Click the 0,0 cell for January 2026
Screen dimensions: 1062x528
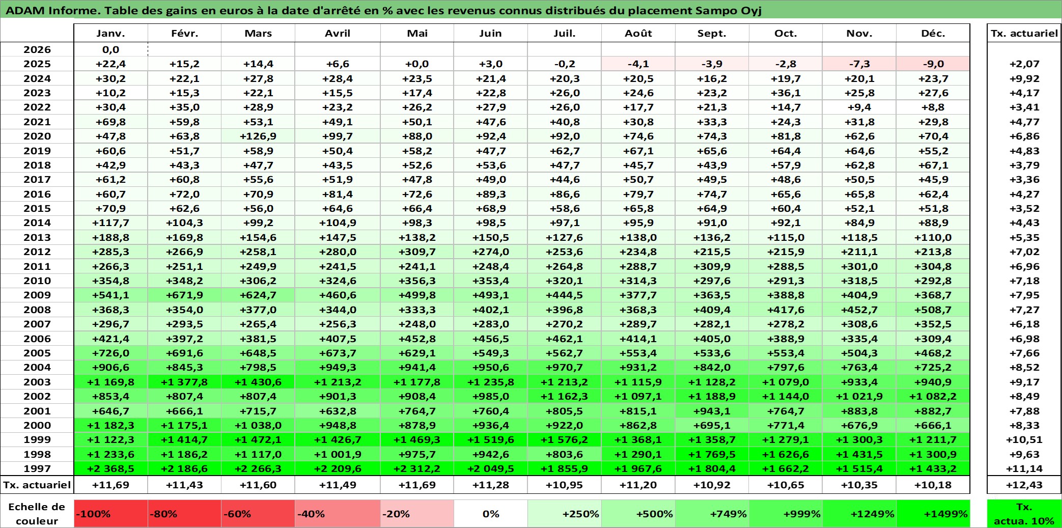(110, 49)
